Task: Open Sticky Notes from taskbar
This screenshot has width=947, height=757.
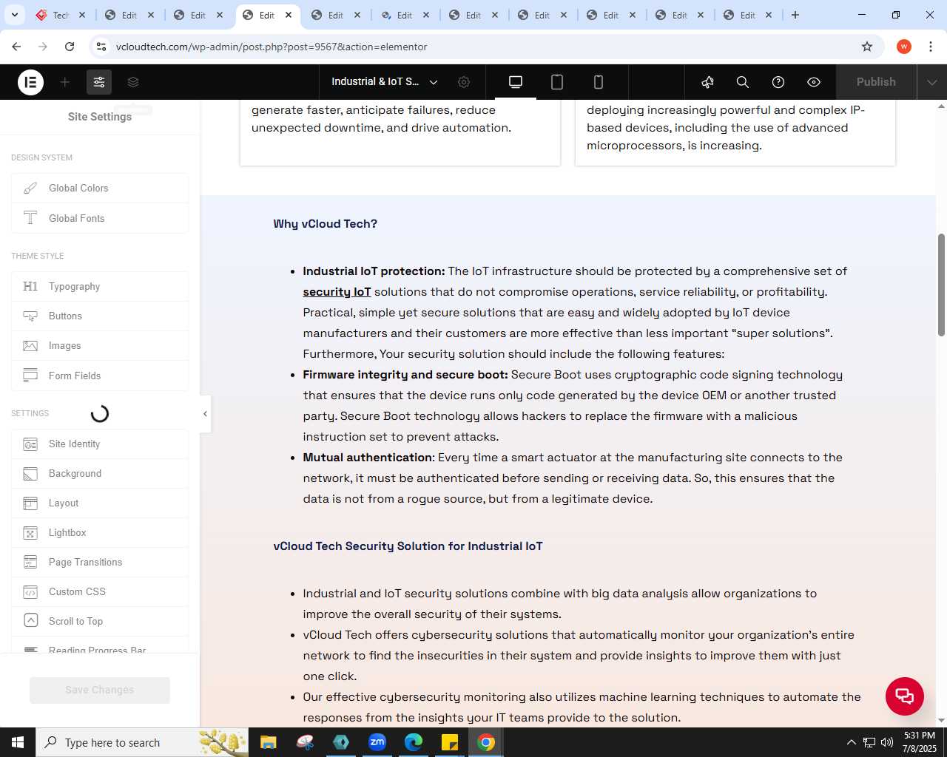Action: [x=450, y=742]
